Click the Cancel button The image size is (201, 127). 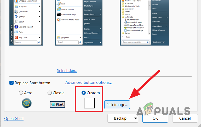(x=185, y=118)
